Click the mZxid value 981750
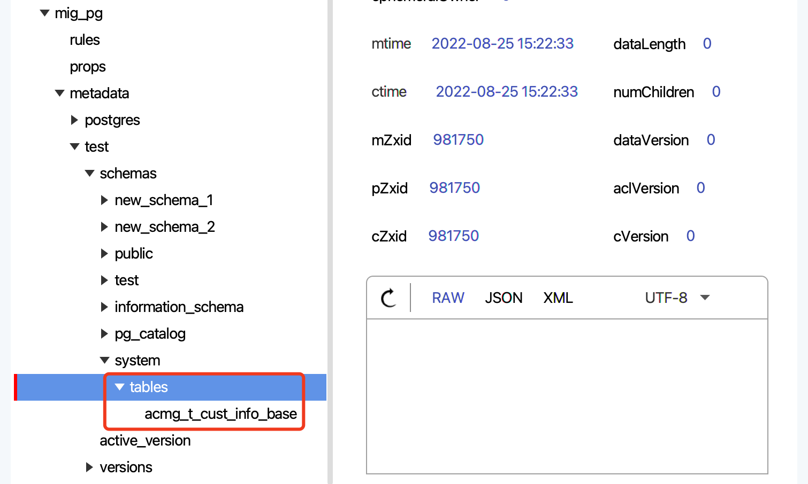 click(x=458, y=139)
